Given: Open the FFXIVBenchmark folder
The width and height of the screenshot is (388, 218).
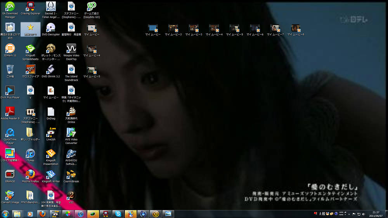Looking at the screenshot, I should point(30,197).
